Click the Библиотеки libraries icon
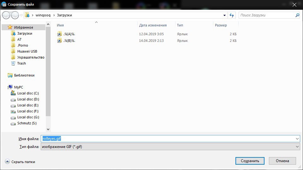The image size is (303, 170). [x=10, y=75]
